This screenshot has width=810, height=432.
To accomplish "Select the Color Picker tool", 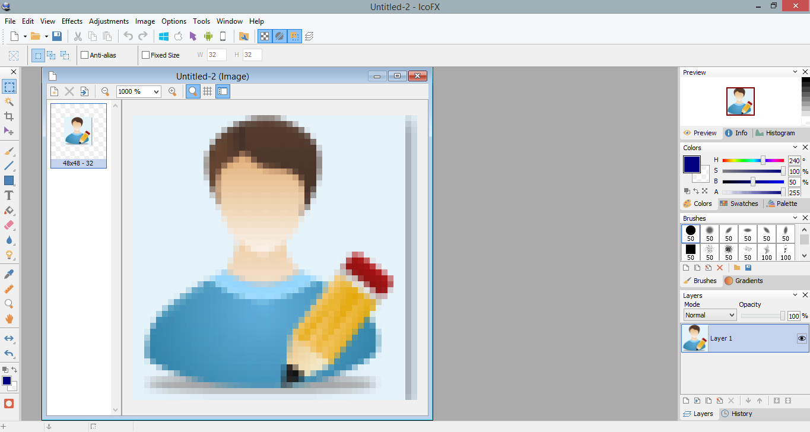I will [x=9, y=274].
